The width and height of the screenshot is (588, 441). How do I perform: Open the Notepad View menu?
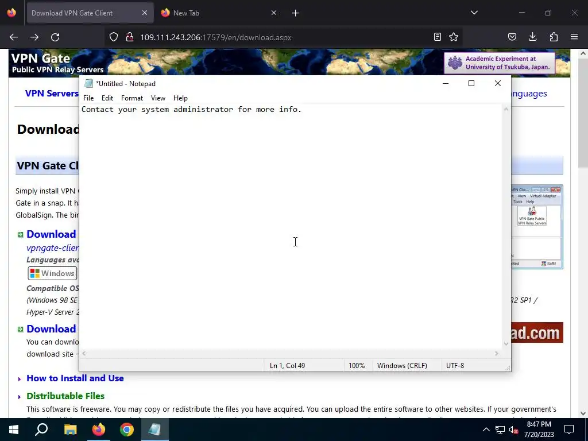[158, 98]
